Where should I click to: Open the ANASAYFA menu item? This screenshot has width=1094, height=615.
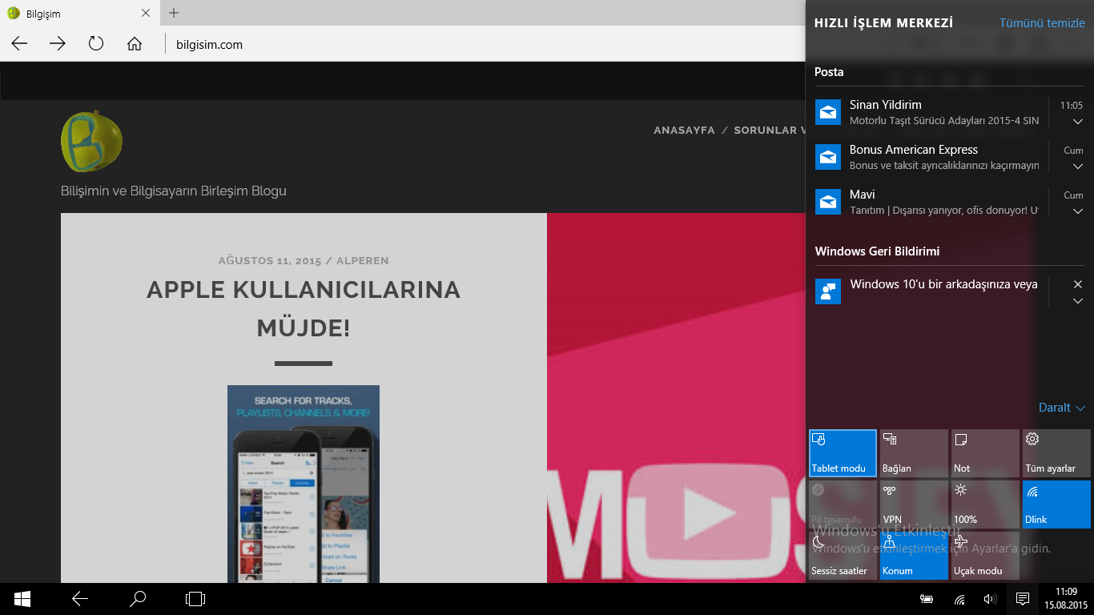coord(684,130)
